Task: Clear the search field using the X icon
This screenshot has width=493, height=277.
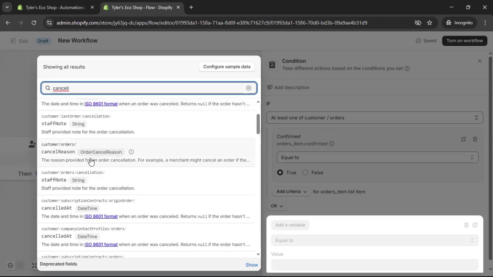Action: [249, 88]
